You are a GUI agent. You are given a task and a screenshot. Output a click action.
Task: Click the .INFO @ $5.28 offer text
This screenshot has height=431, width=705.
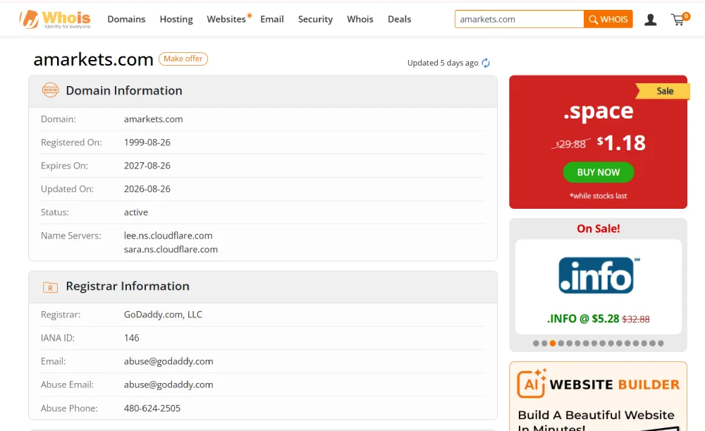tap(583, 319)
